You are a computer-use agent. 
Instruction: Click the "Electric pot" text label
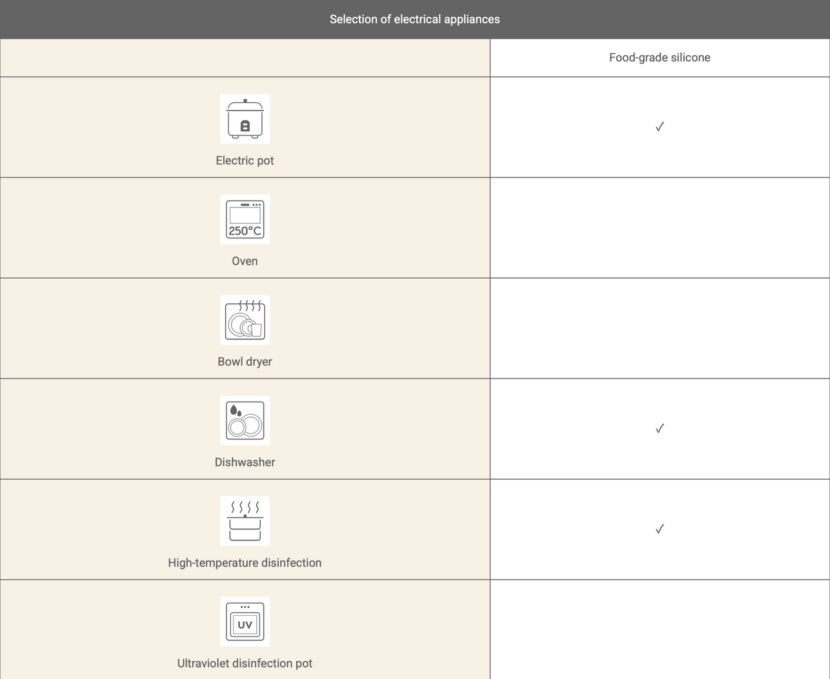click(245, 161)
